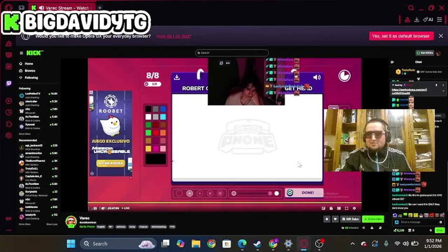Expand 'Show More' under Following list
The image size is (448, 252).
[25, 134]
